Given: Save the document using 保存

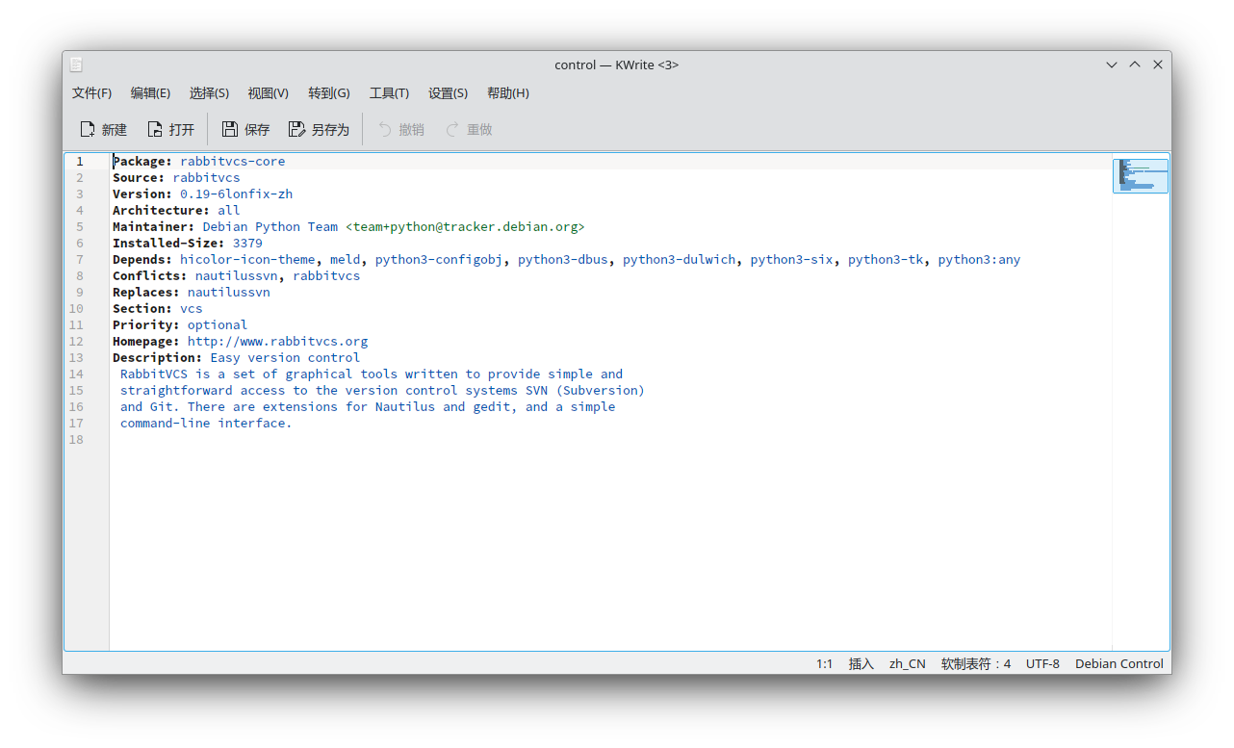Looking at the screenshot, I should (245, 129).
